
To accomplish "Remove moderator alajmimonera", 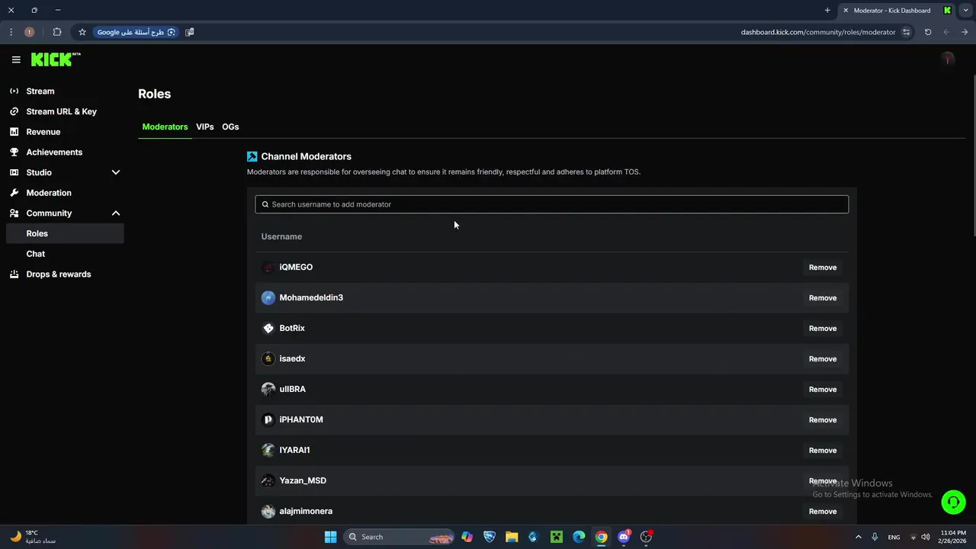I will [823, 512].
